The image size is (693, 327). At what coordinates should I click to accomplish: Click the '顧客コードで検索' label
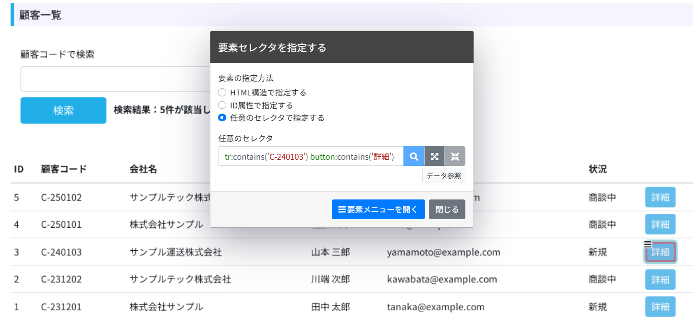click(57, 54)
